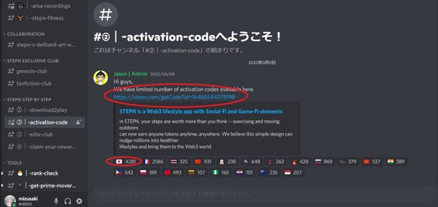Toggle the France flag reaction 2586
This screenshot has height=207, width=438.
click(x=154, y=162)
